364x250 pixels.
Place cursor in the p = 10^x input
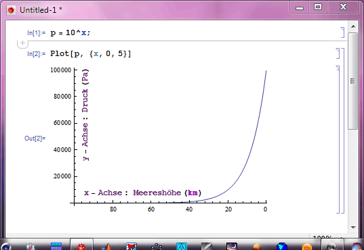(x=70, y=32)
